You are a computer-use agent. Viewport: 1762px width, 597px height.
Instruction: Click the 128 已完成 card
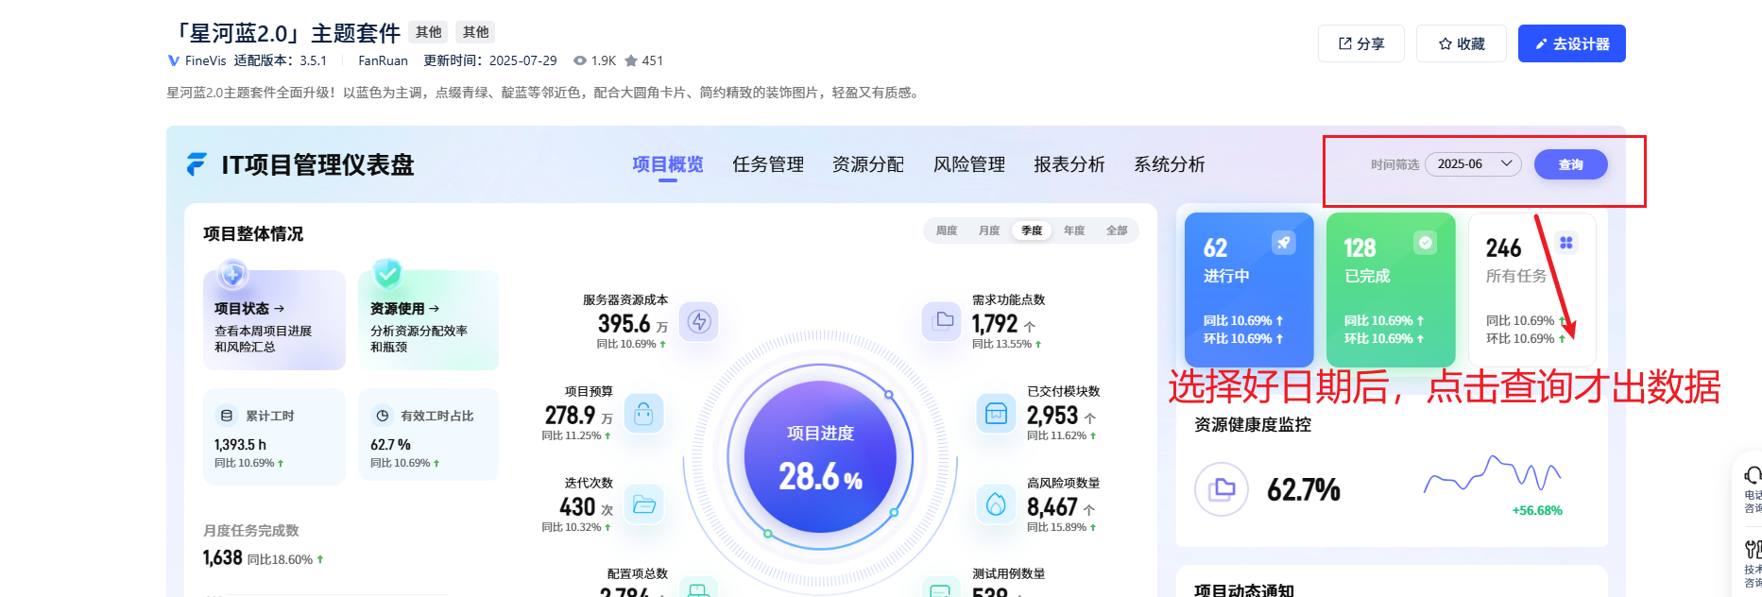point(1391,290)
